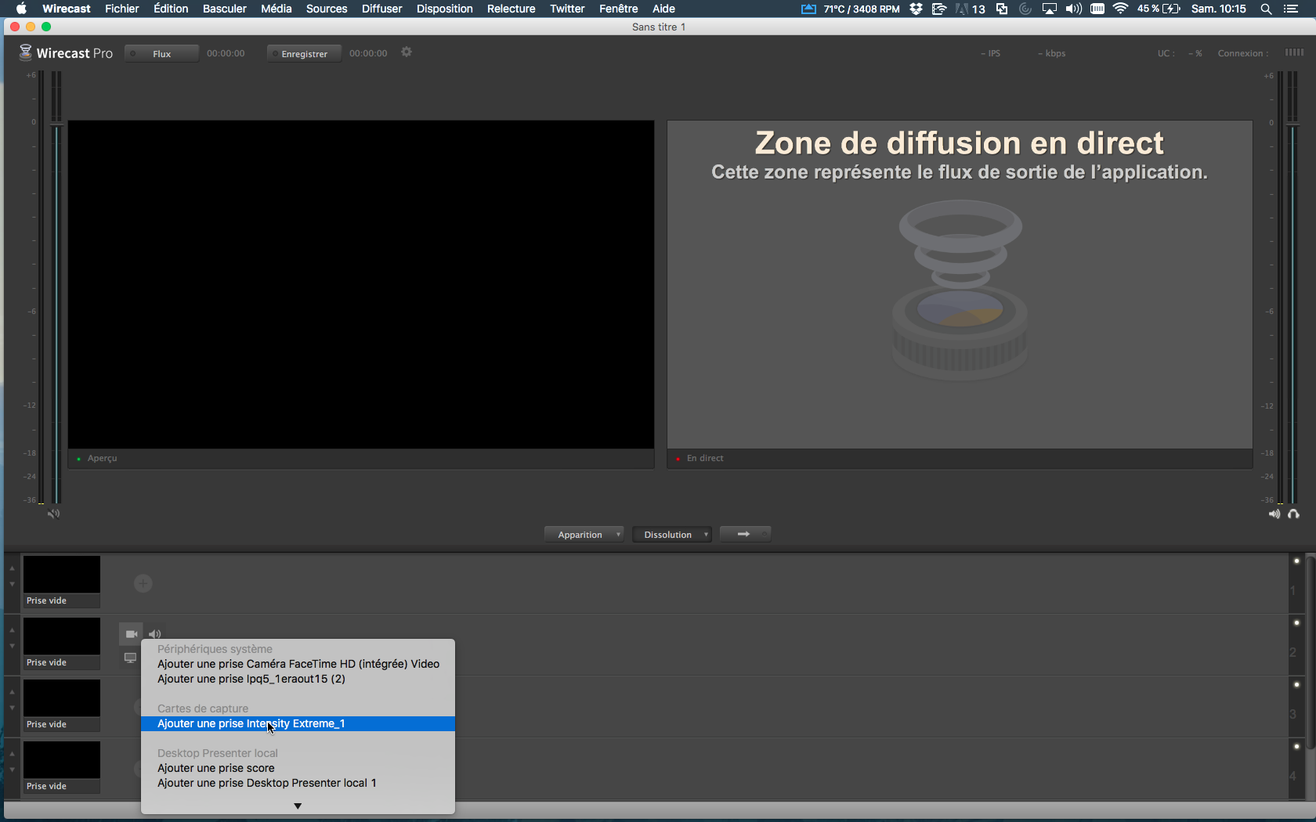Click the live output speaker icon at right
The image size is (1316, 822).
(1274, 514)
